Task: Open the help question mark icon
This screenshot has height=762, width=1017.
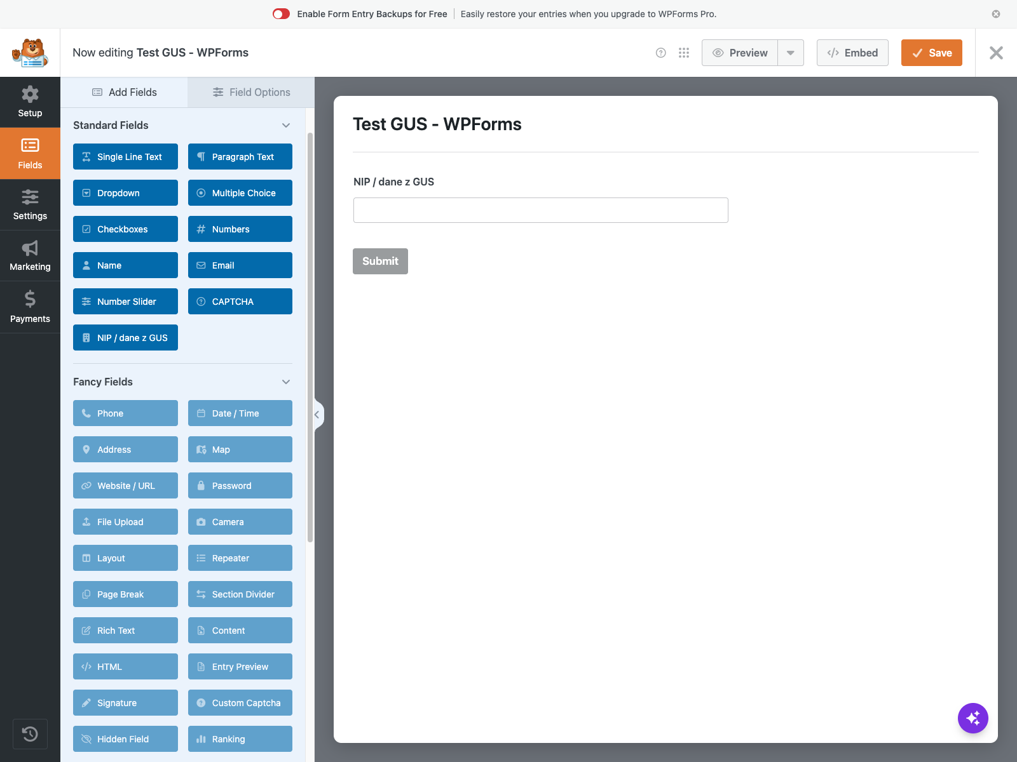Action: pos(661,53)
